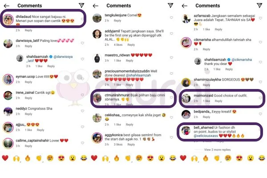This screenshot has height=178, width=267.
Task: Open @xeliciousxass mention link
Action: [x=206, y=136]
